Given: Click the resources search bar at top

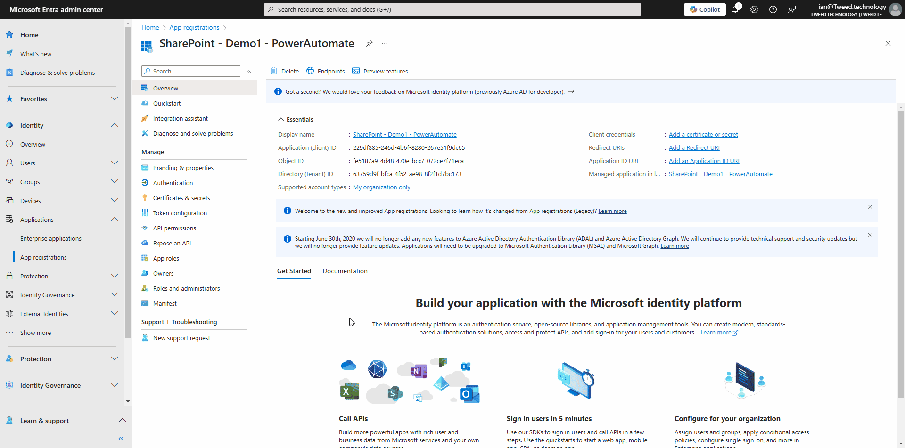Looking at the screenshot, I should click(x=452, y=9).
